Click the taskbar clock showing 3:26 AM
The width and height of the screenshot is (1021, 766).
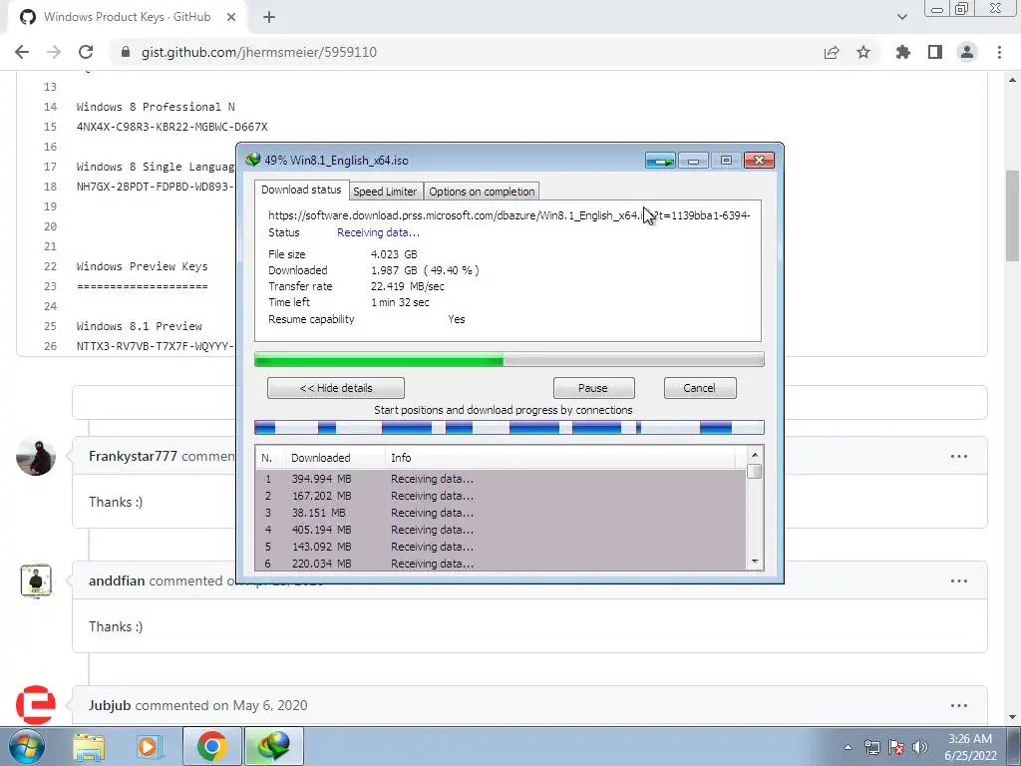(x=970, y=747)
